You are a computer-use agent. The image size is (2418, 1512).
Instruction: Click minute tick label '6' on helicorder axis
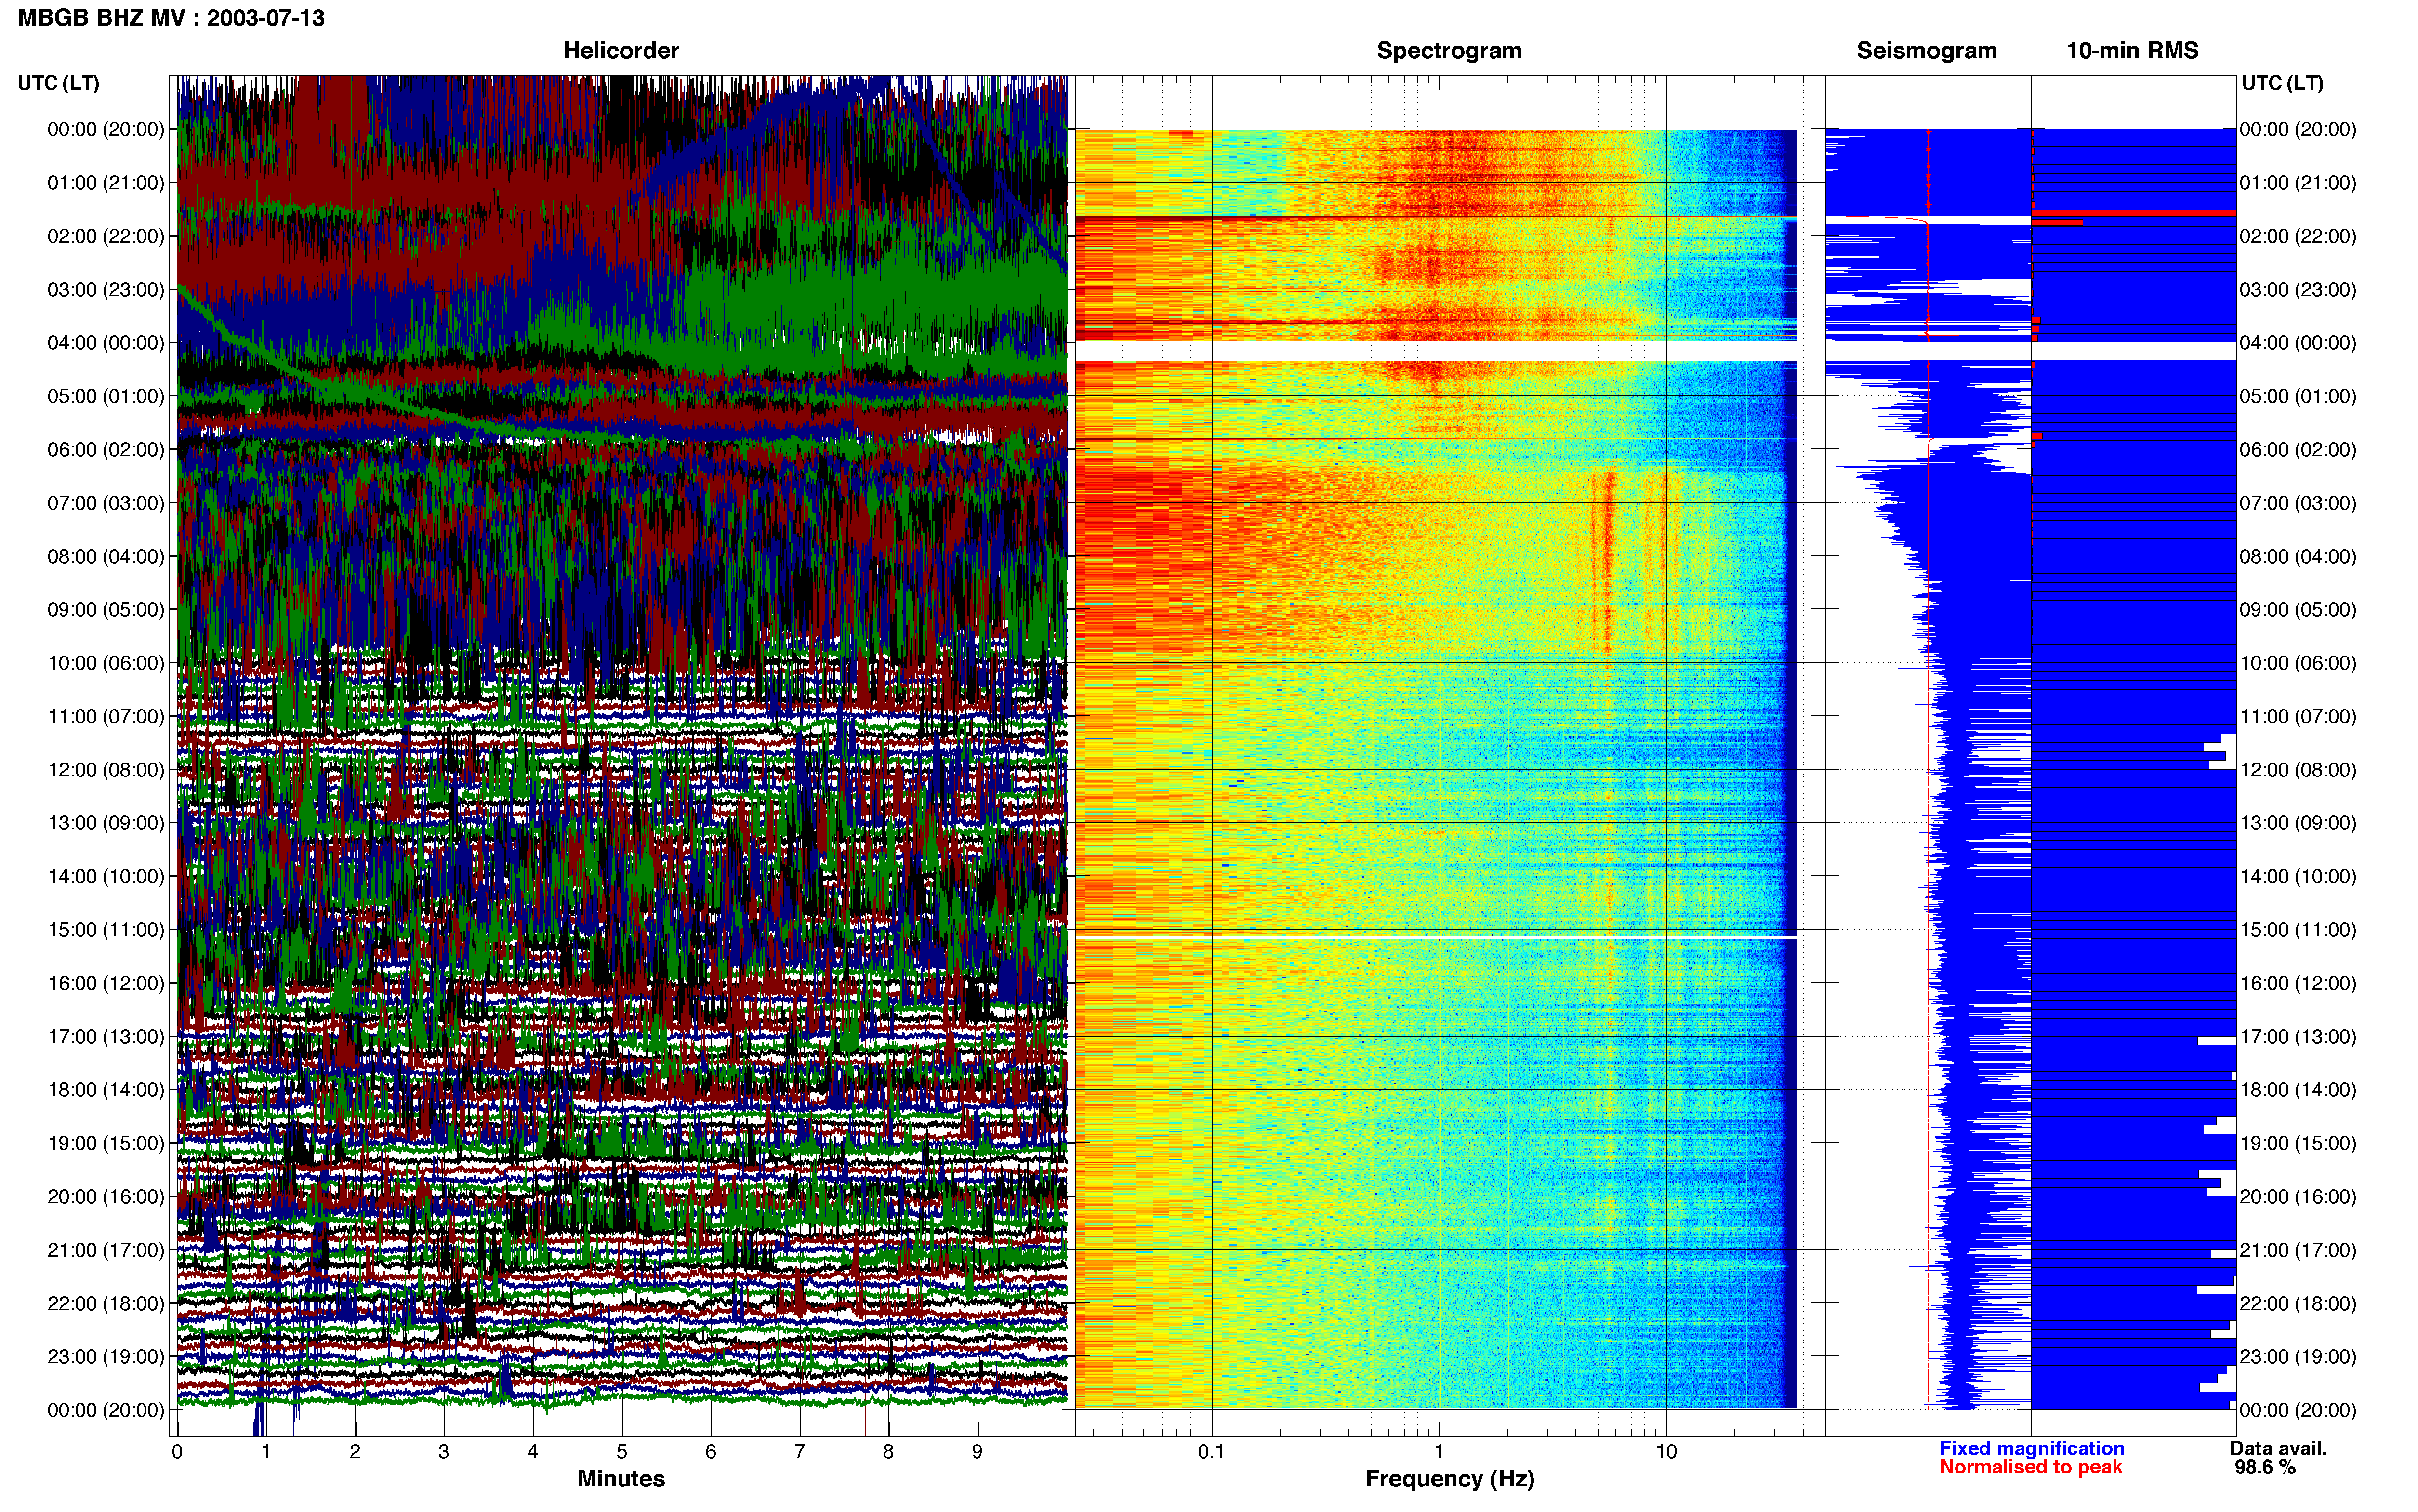tap(711, 1452)
